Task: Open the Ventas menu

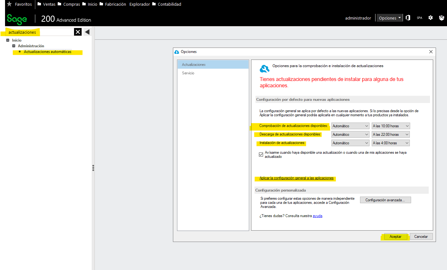Action: [x=49, y=4]
